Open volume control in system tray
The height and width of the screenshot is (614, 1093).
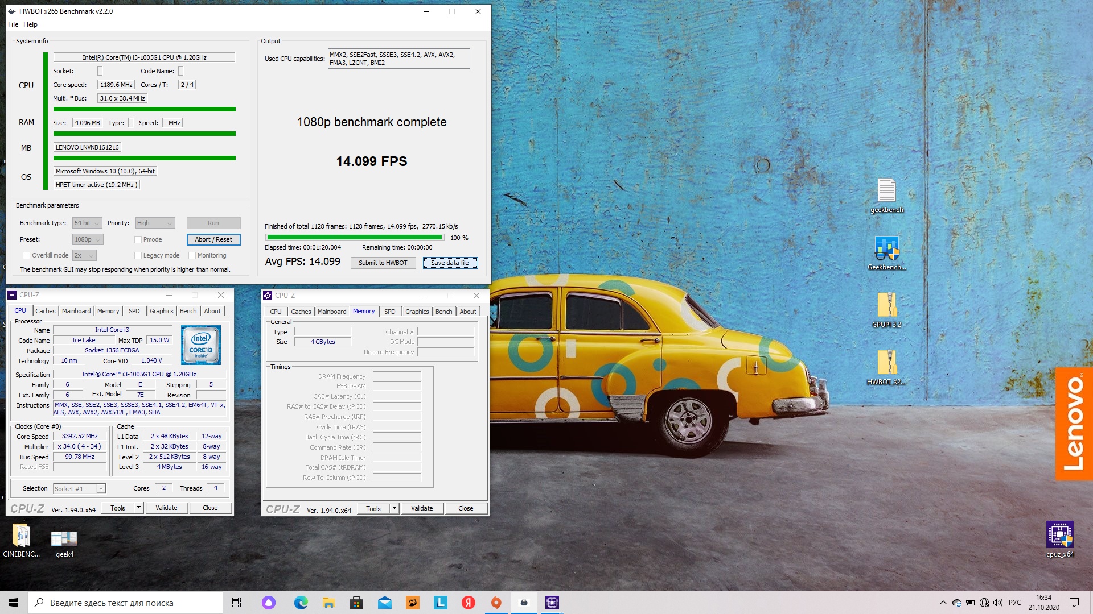(998, 603)
